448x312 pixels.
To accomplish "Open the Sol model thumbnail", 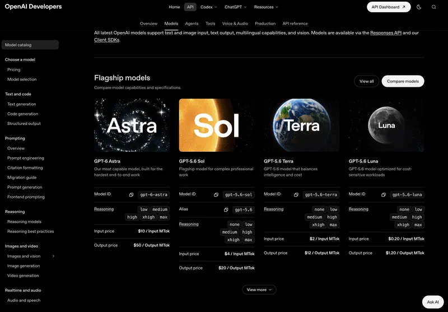I will tap(217, 125).
